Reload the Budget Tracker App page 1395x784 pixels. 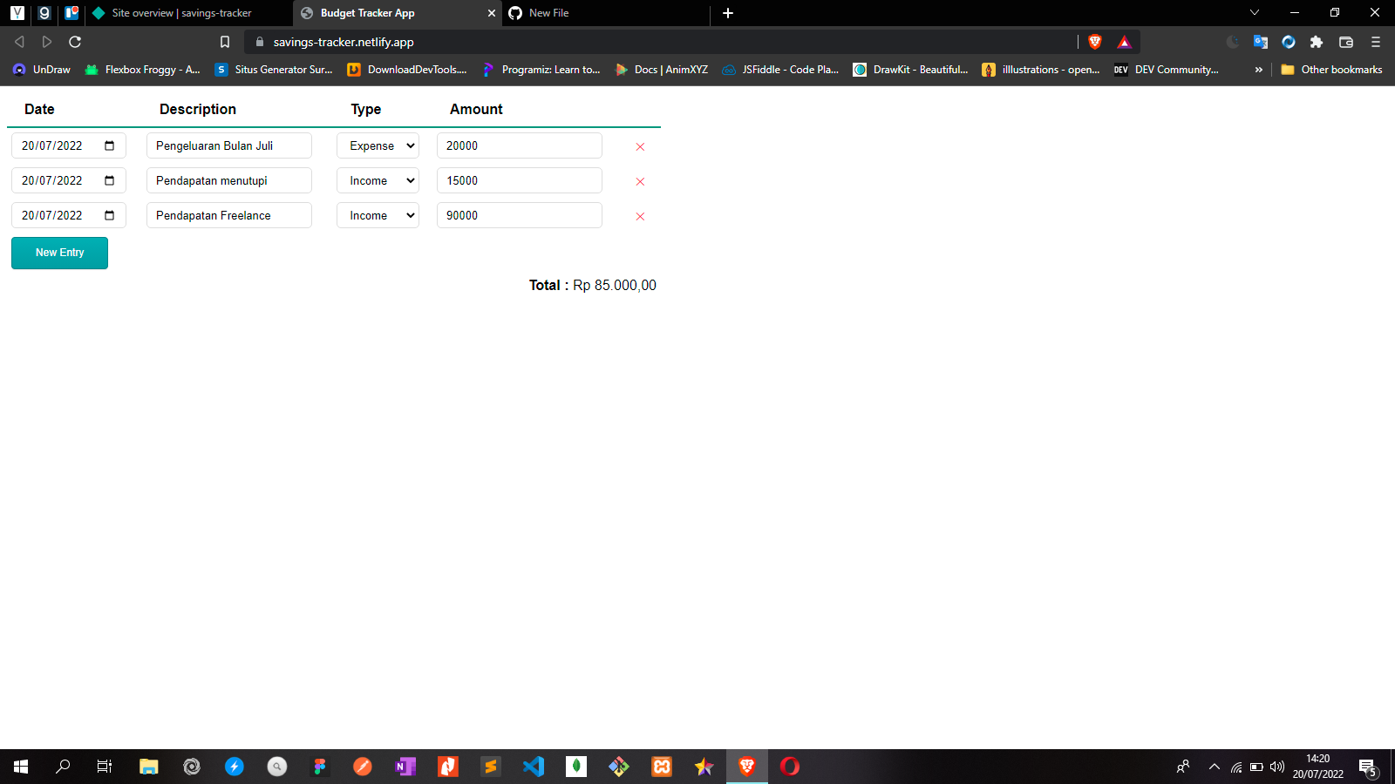[75, 41]
